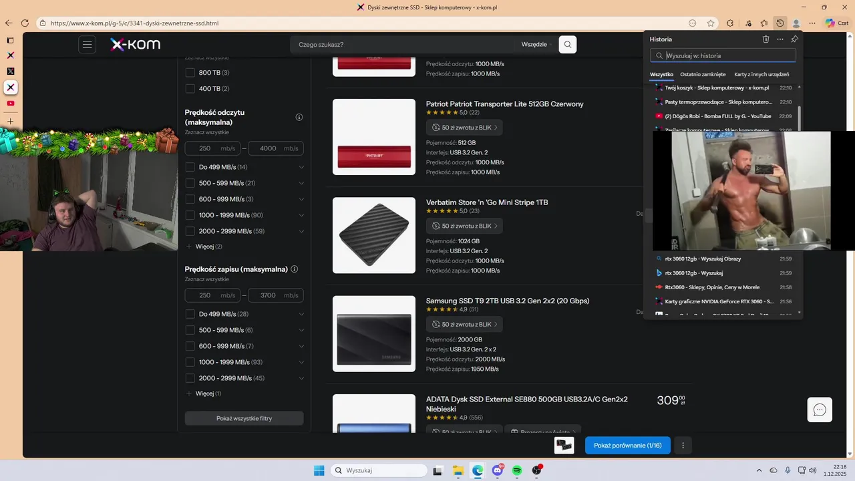Image resolution: width=855 pixels, height=481 pixels.
Task: Open Discord from the taskbar
Action: 498,470
